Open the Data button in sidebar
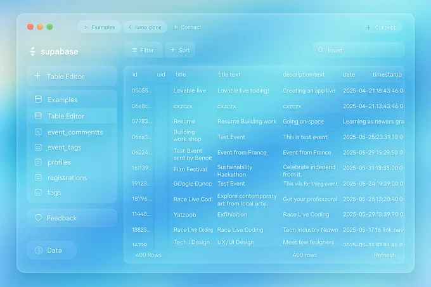 (x=52, y=250)
